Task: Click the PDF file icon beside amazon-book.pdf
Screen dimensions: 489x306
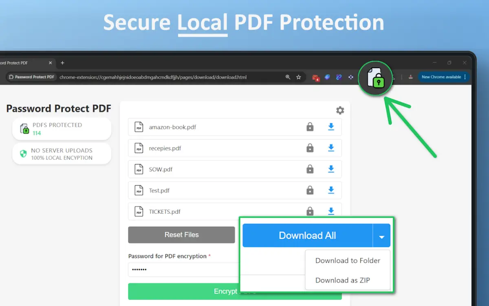Action: click(x=139, y=127)
